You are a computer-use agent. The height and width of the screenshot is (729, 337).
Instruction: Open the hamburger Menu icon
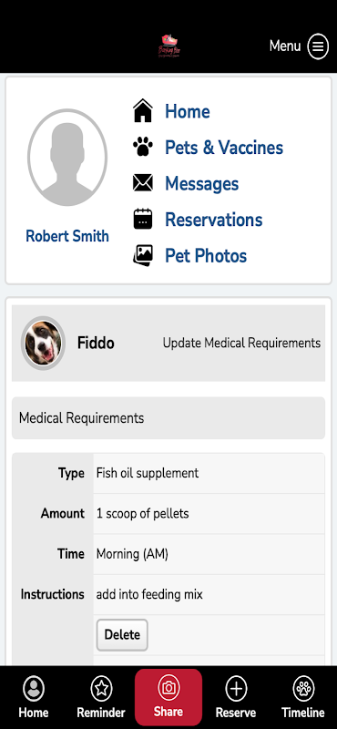click(318, 46)
